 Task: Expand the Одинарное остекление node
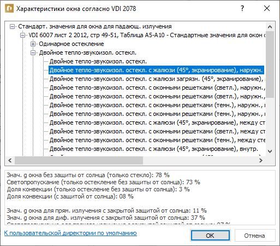coord(33,44)
